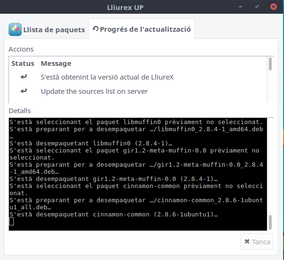
Task: Click the Lliurex UP title bar
Action: point(142,8)
